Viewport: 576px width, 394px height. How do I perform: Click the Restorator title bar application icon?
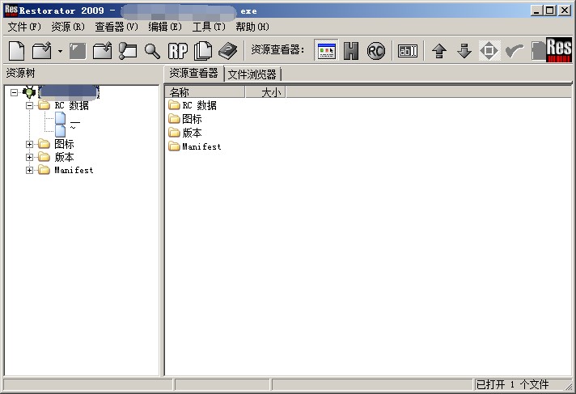[11, 11]
